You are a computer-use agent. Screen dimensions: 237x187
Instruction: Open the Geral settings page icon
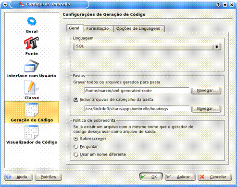click(32, 22)
